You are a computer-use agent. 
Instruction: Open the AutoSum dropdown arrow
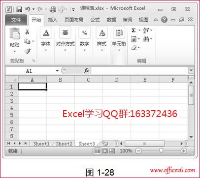point(139,30)
